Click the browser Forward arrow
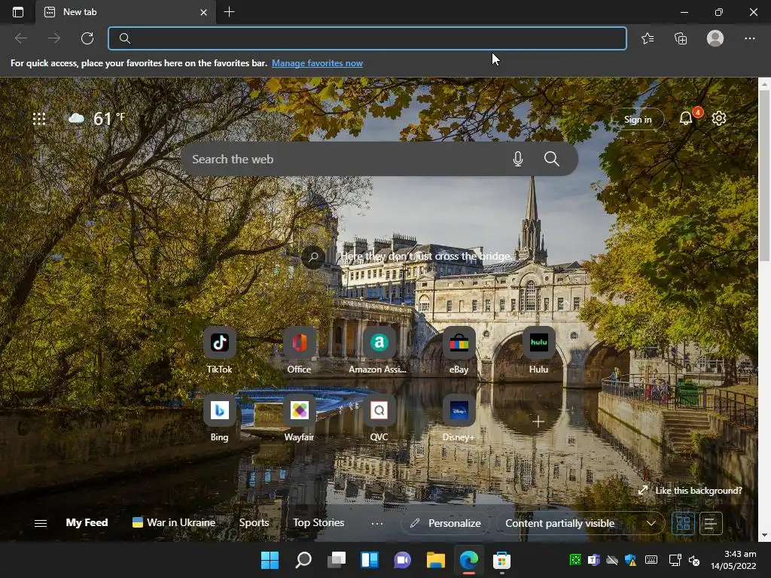This screenshot has height=578, width=771. 54,38
